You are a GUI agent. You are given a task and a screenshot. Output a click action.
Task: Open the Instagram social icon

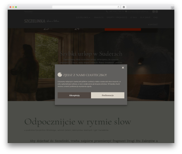click(x=157, y=12)
